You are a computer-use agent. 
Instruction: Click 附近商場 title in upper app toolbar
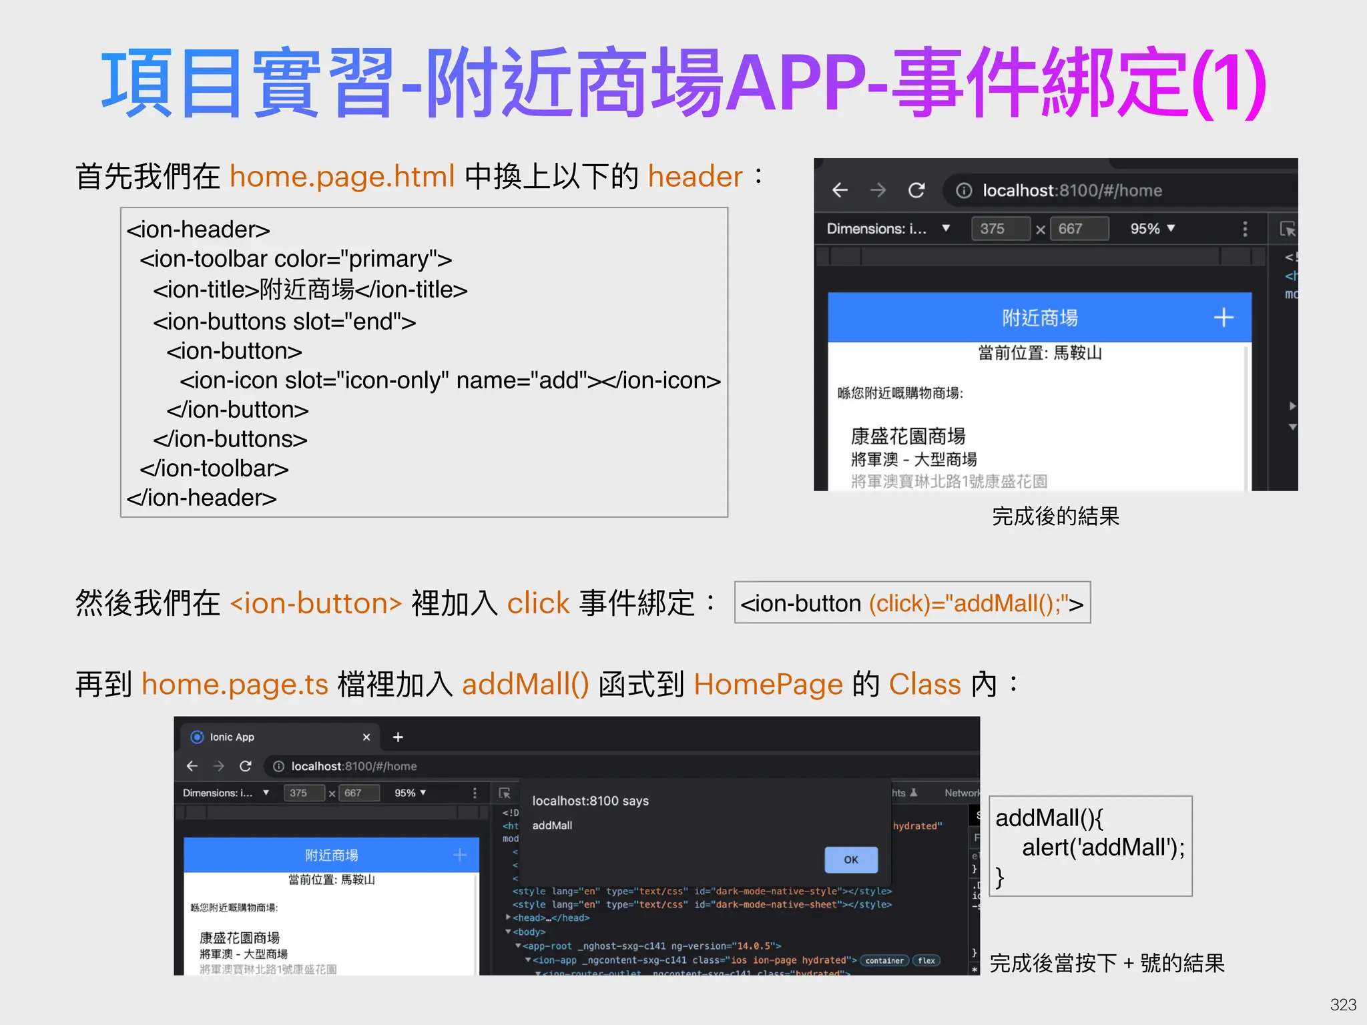1039,318
